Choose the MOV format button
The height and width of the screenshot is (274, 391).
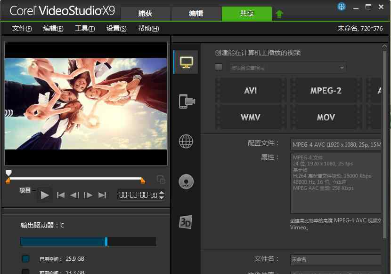click(326, 117)
